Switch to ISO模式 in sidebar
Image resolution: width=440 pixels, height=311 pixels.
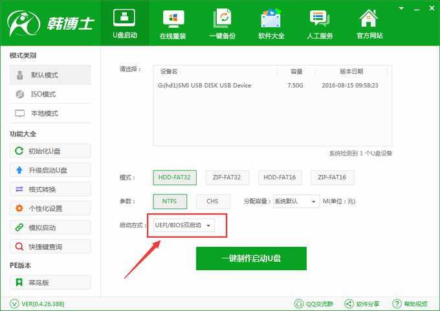pos(44,95)
